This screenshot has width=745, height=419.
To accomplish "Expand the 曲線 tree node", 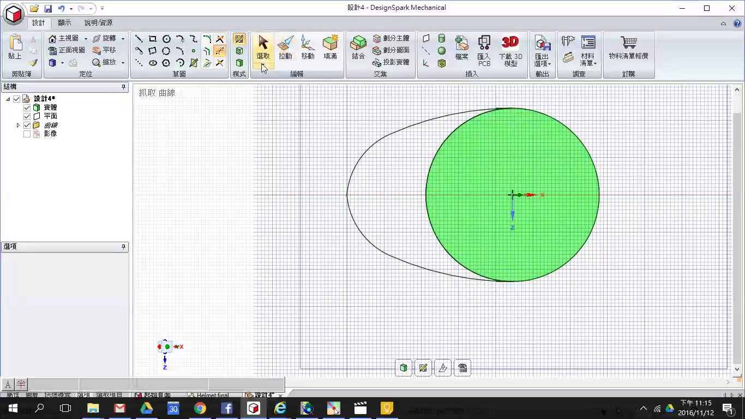I will [18, 125].
